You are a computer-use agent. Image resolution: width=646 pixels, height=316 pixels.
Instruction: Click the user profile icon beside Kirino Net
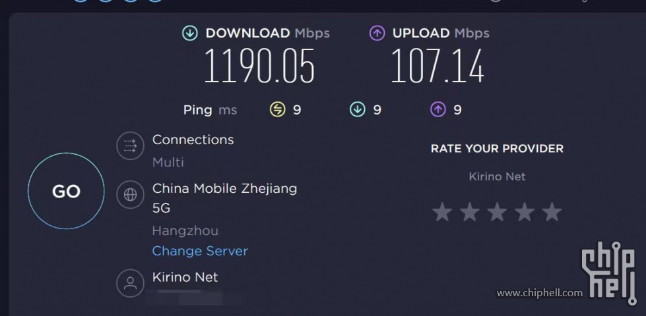[x=130, y=283]
